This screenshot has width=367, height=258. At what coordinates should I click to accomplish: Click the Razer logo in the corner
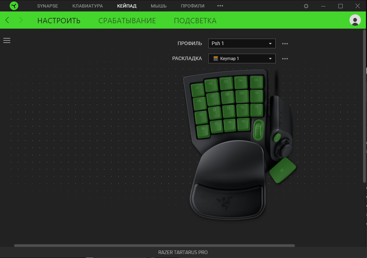(x=14, y=6)
